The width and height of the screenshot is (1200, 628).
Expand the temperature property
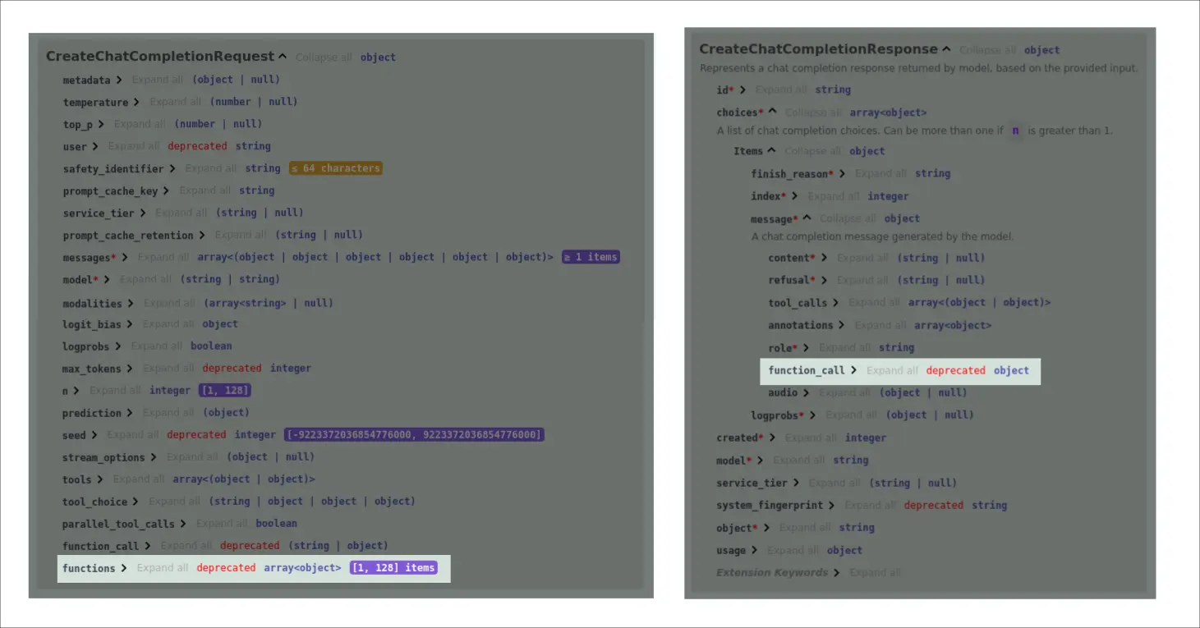[x=137, y=102]
